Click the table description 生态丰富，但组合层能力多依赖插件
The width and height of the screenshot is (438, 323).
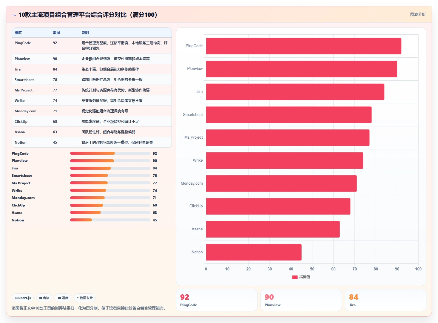pyautogui.click(x=110, y=69)
